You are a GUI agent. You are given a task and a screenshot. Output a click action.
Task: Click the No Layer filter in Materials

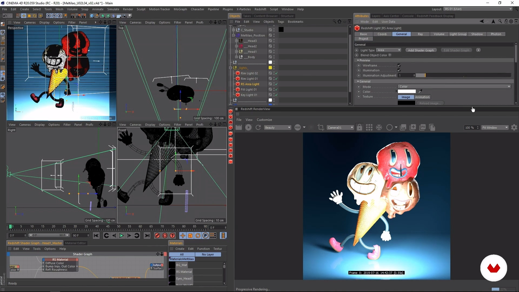pyautogui.click(x=208, y=254)
